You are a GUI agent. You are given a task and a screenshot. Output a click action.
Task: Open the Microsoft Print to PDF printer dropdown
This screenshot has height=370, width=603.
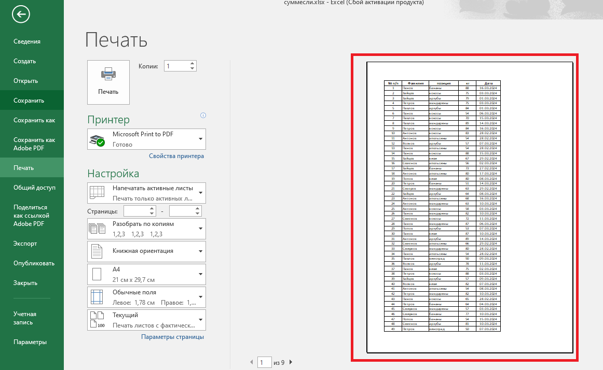[x=146, y=139]
